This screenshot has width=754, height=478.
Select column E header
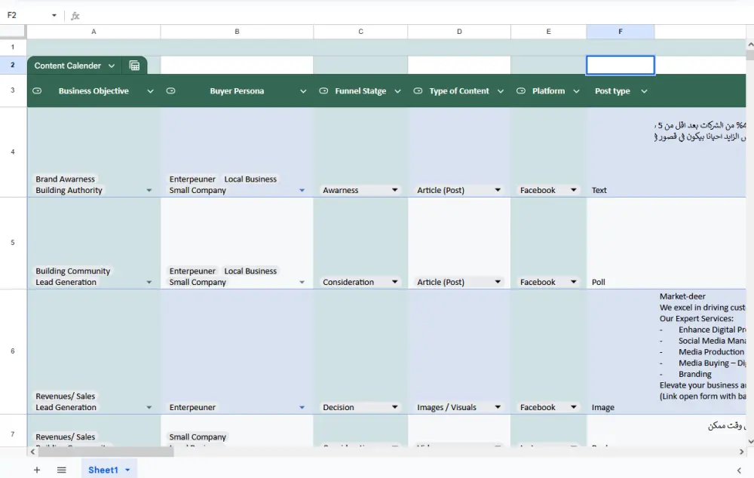coord(549,31)
